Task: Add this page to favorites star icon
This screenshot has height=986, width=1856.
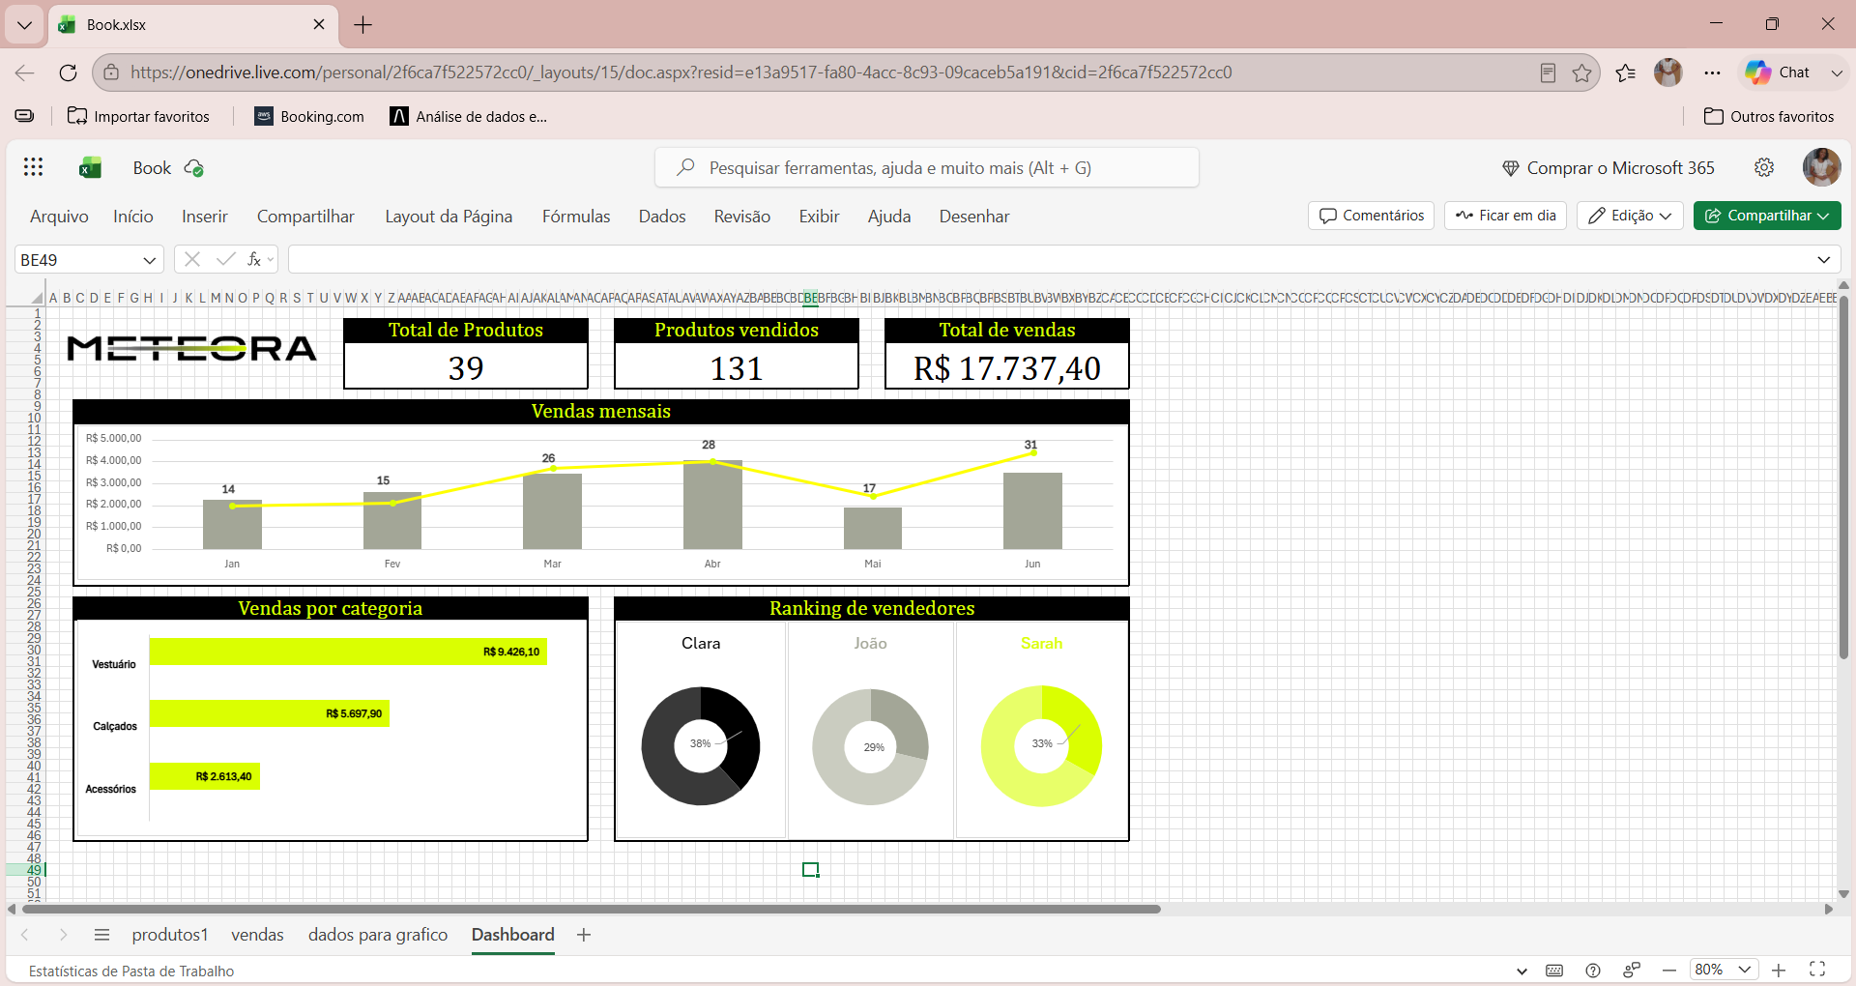Action: click(1581, 72)
